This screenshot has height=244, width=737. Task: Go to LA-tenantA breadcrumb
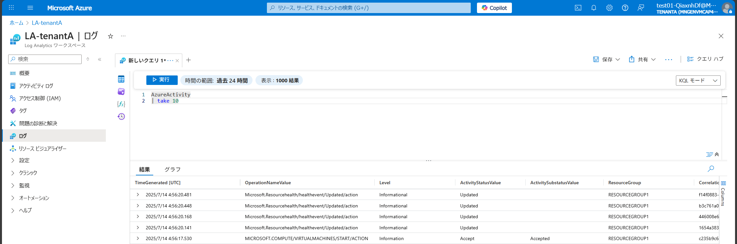pyautogui.click(x=47, y=23)
